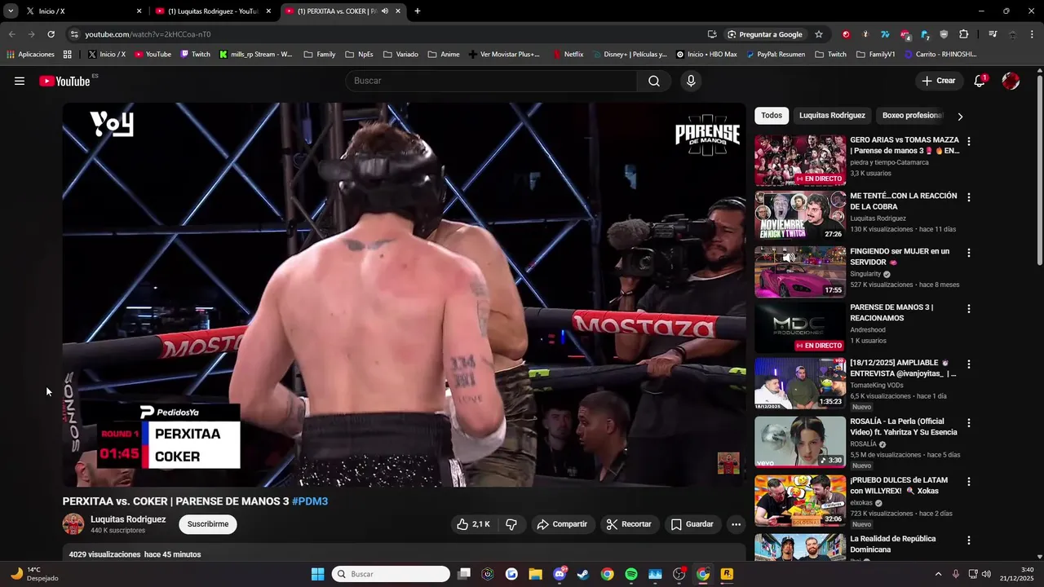The height and width of the screenshot is (587, 1044).
Task: Like the video with thumbs up
Action: pos(473,524)
